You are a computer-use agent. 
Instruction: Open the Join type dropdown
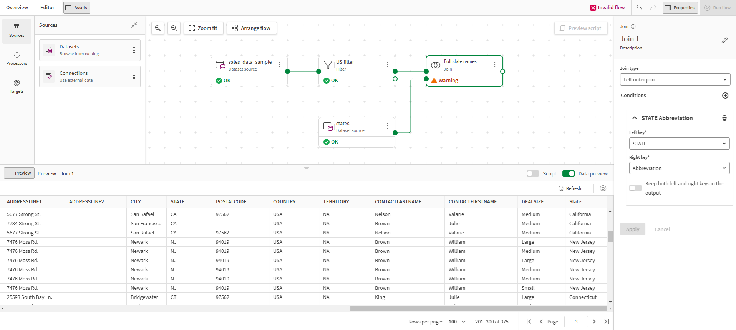tap(675, 79)
